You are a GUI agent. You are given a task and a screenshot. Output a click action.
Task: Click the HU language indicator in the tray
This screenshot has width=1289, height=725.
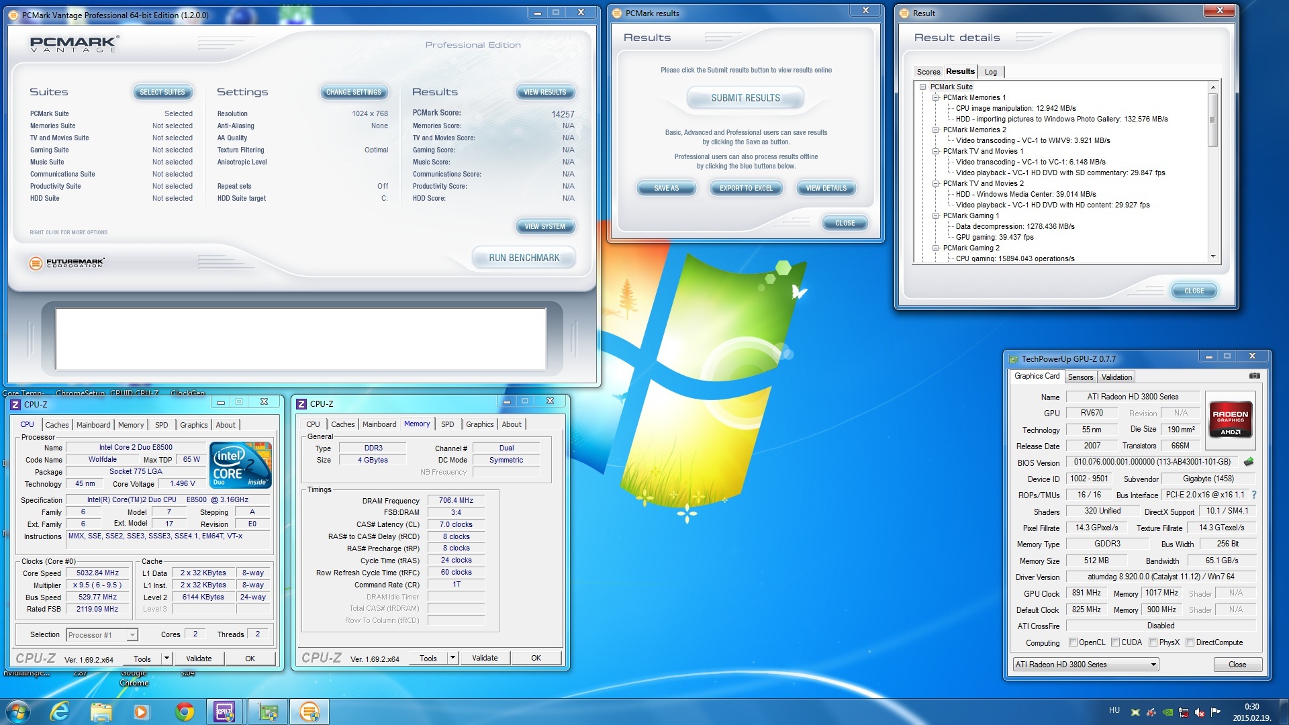(x=1114, y=710)
